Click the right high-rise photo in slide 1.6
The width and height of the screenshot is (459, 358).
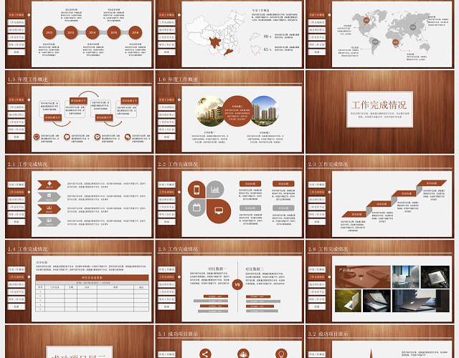[265, 111]
